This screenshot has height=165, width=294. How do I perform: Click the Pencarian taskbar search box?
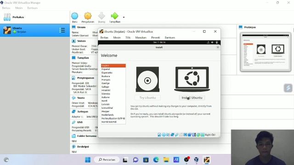[x=107, y=160]
